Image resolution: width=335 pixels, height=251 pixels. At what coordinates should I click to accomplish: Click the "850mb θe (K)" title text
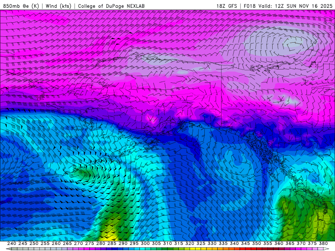pos(21,6)
